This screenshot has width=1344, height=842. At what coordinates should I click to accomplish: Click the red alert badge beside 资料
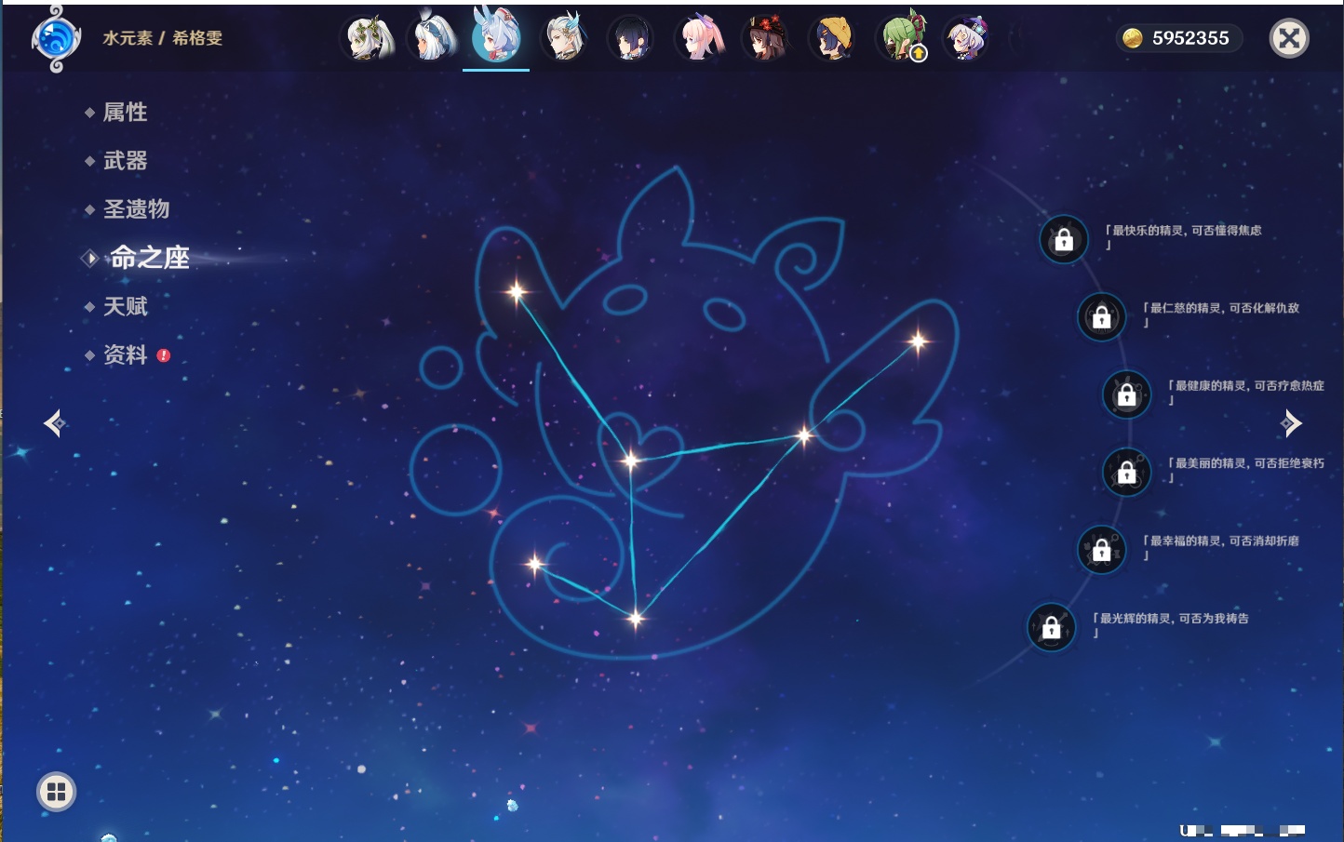pyautogui.click(x=164, y=355)
